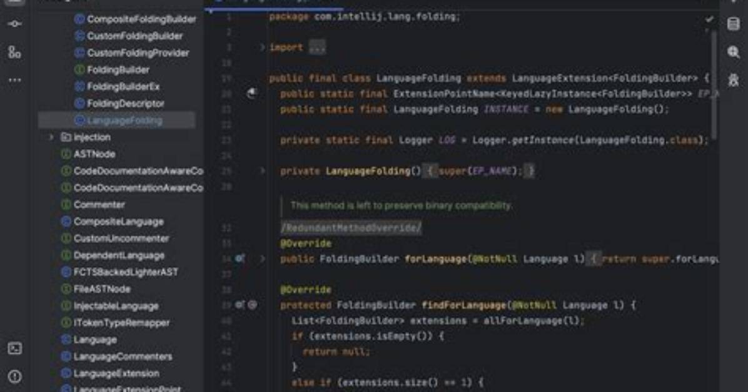
Task: Open the Database tool window icon
Action: click(x=733, y=24)
